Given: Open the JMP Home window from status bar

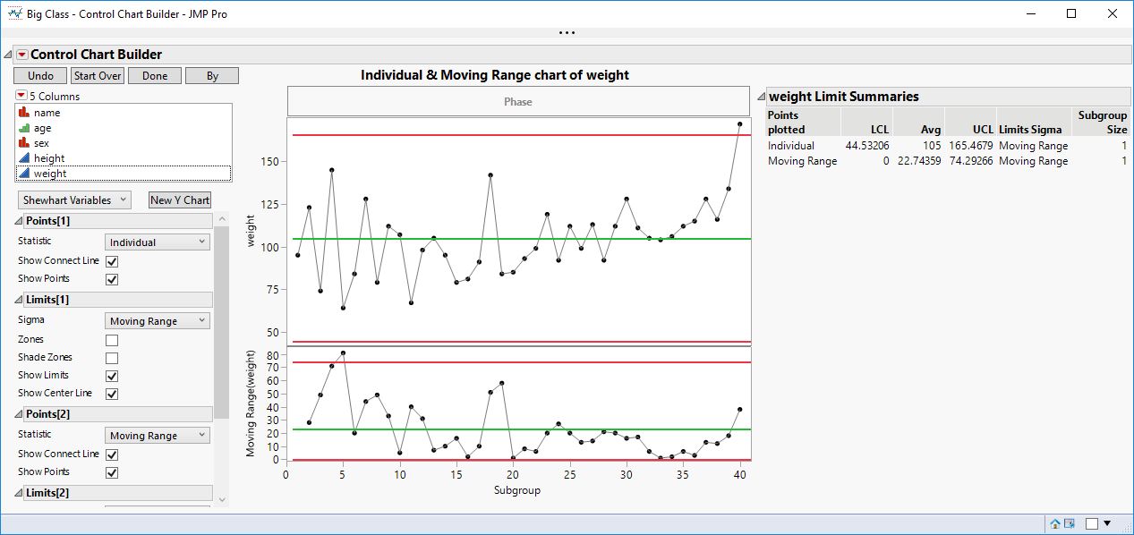Looking at the screenshot, I should point(1055,523).
